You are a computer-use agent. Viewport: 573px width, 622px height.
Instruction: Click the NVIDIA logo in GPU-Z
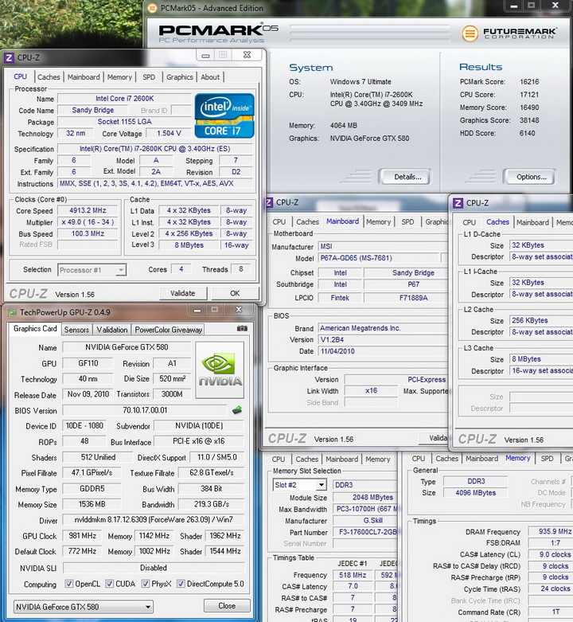click(220, 370)
